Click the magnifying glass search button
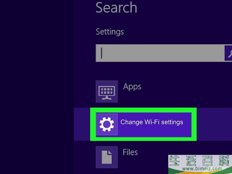 pyautogui.click(x=228, y=53)
